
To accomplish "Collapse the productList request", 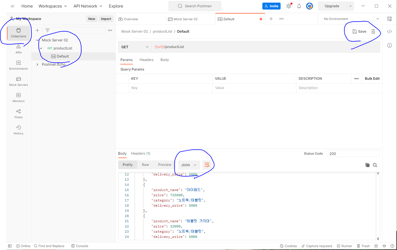I will pos(41,48).
